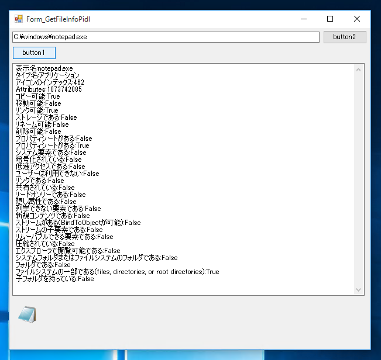Click the line 'ストリームの子要素である:False'
Screen dimensions: 381x360
[59, 230]
